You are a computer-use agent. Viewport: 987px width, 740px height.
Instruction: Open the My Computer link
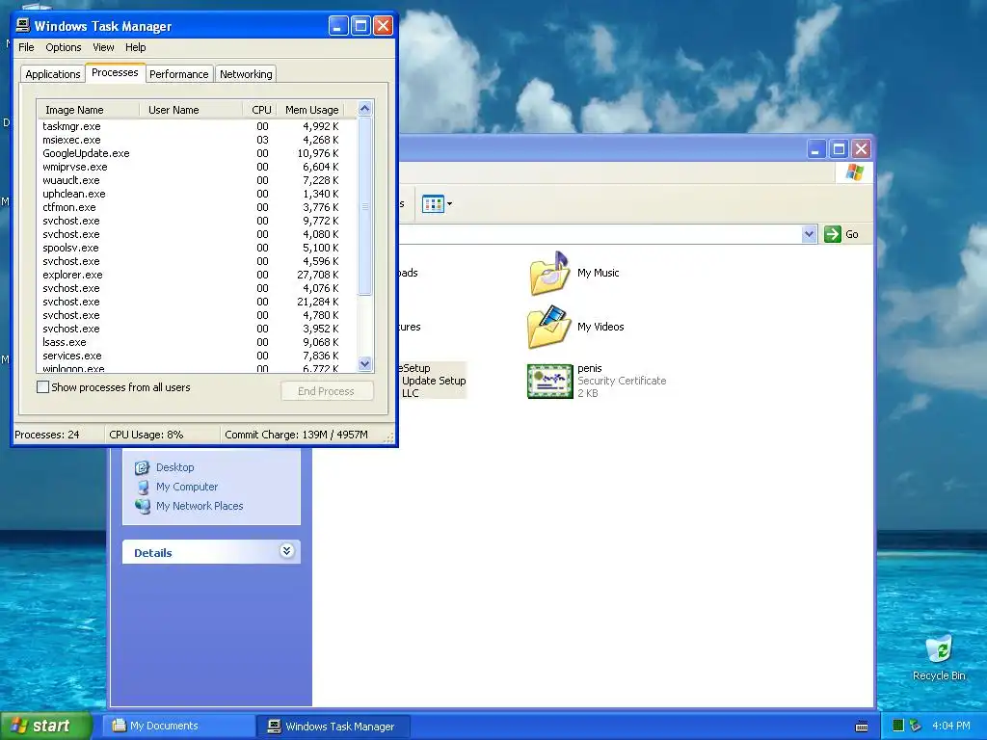187,487
